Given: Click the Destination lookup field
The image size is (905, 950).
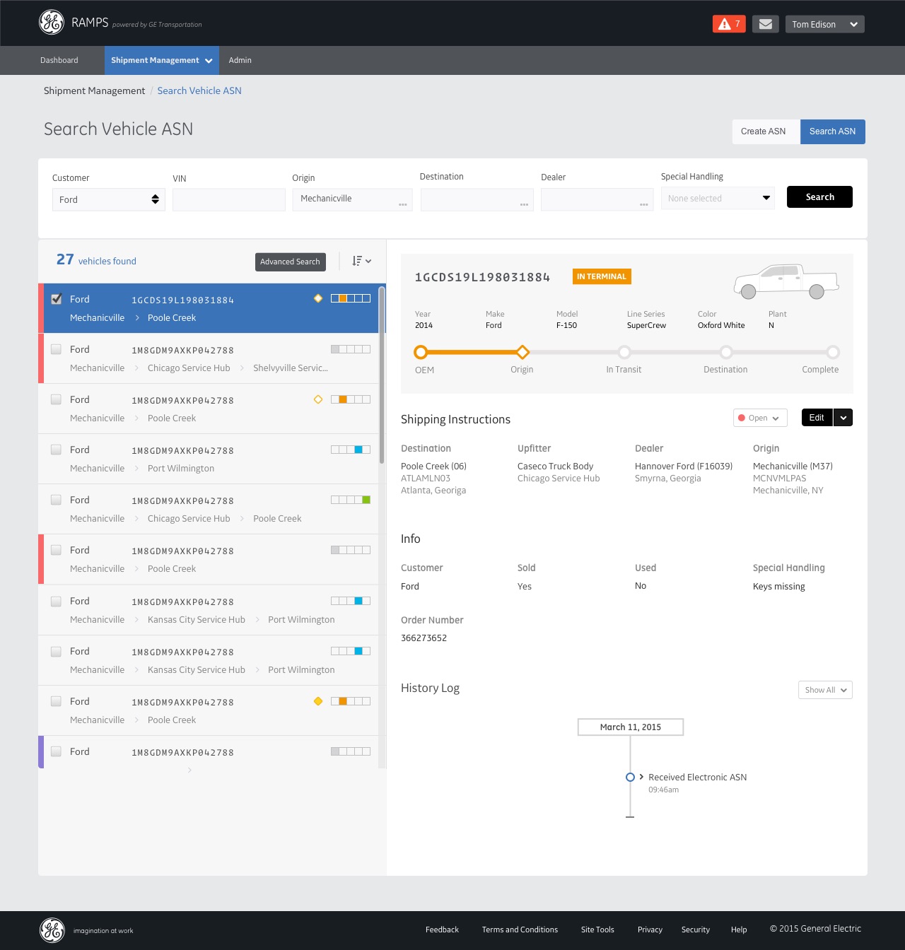Looking at the screenshot, I should (477, 199).
